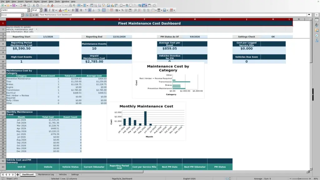The width and height of the screenshot is (320, 180).
Task: Click the Formula equals sign icon
Action: tap(37, 15)
